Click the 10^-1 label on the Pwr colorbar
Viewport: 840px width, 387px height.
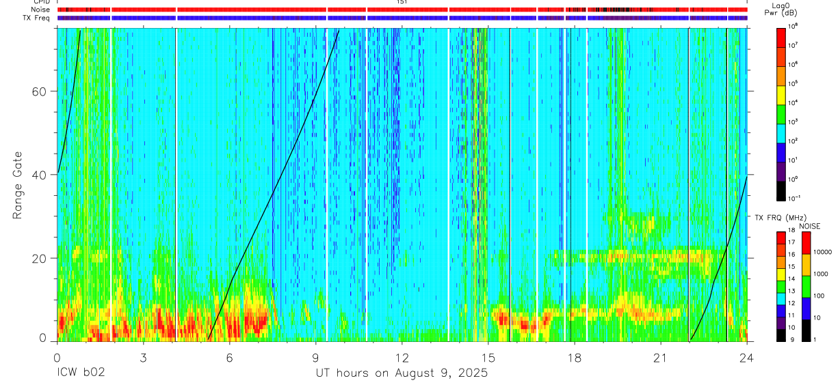tap(794, 198)
